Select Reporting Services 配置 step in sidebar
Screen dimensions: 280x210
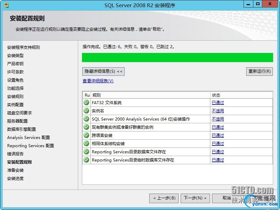click(30, 146)
